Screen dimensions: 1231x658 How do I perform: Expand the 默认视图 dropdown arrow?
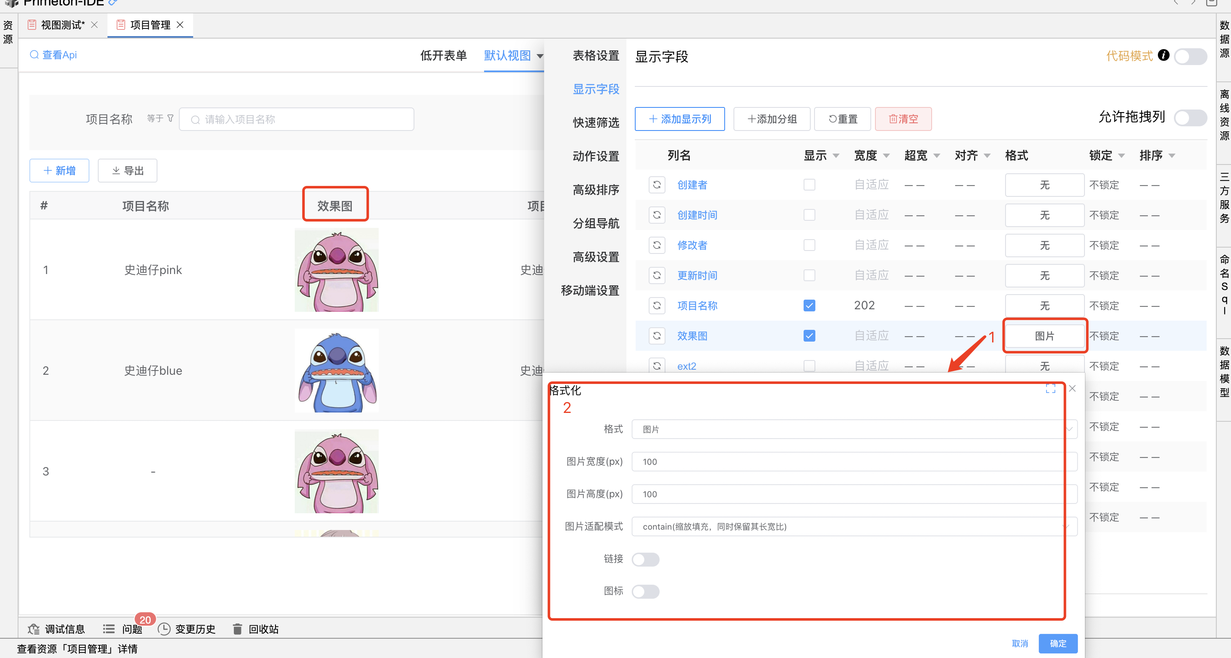point(540,56)
